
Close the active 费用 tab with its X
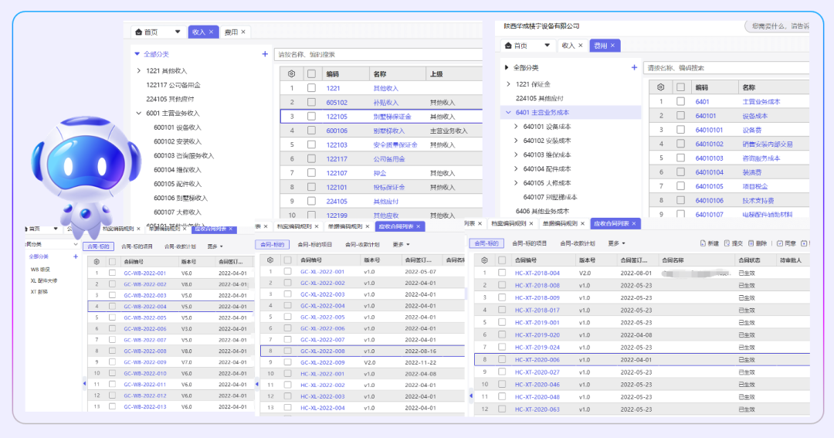[x=613, y=46]
